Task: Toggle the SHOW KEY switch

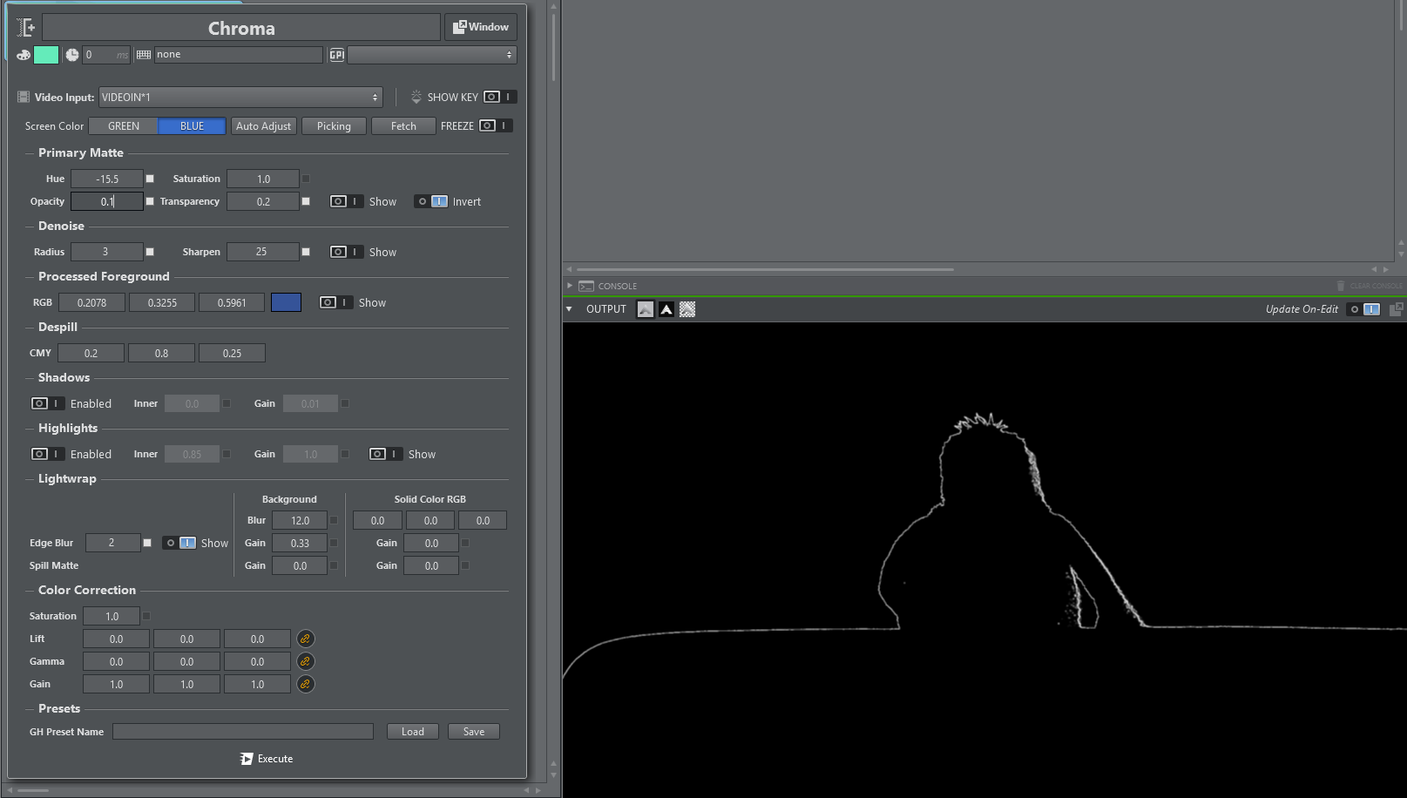Action: pos(498,97)
